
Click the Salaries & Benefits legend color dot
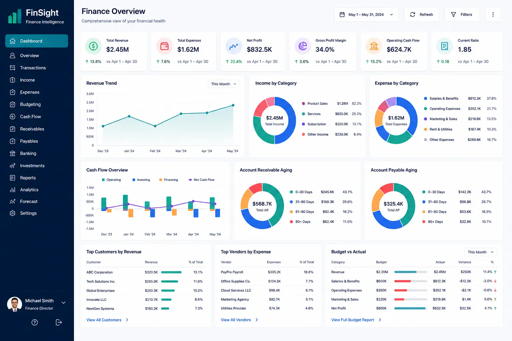coord(426,99)
